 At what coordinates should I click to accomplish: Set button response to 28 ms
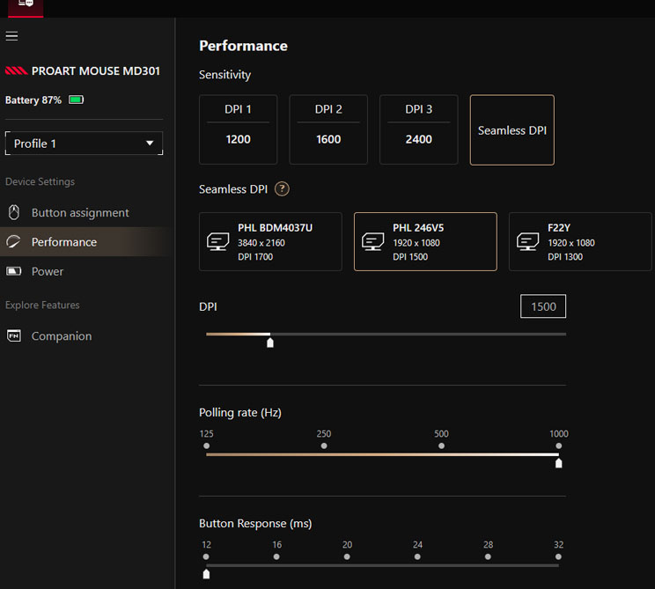pyautogui.click(x=488, y=556)
